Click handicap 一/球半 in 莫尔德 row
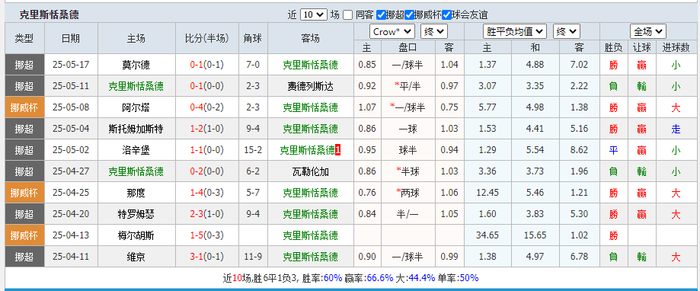This screenshot has height=291, width=700. coord(408,66)
